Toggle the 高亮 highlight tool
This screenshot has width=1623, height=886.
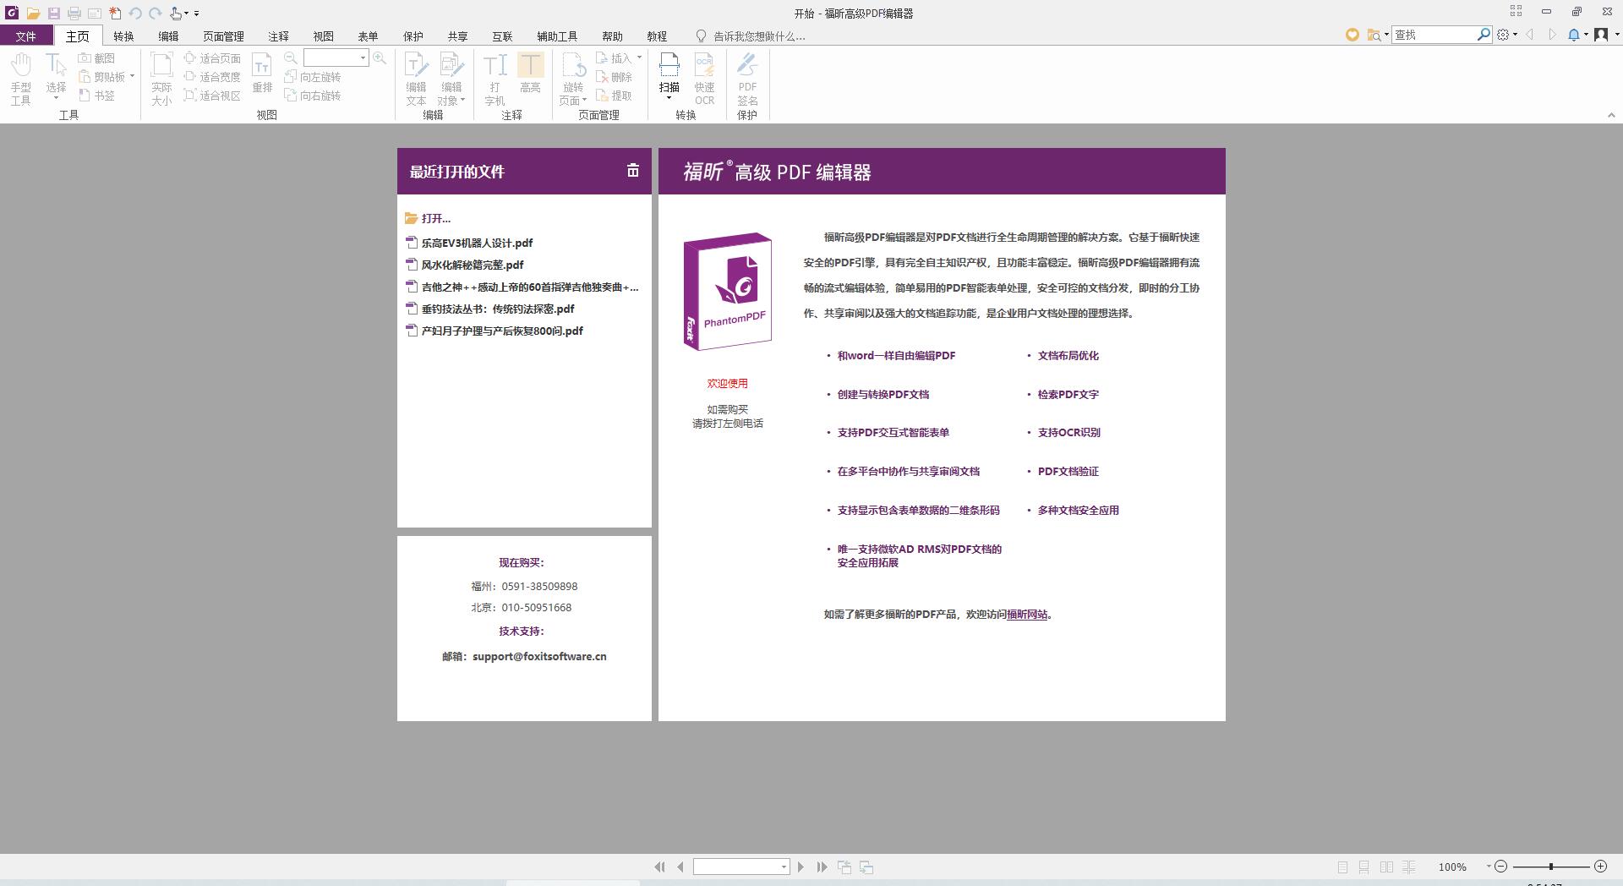click(530, 73)
